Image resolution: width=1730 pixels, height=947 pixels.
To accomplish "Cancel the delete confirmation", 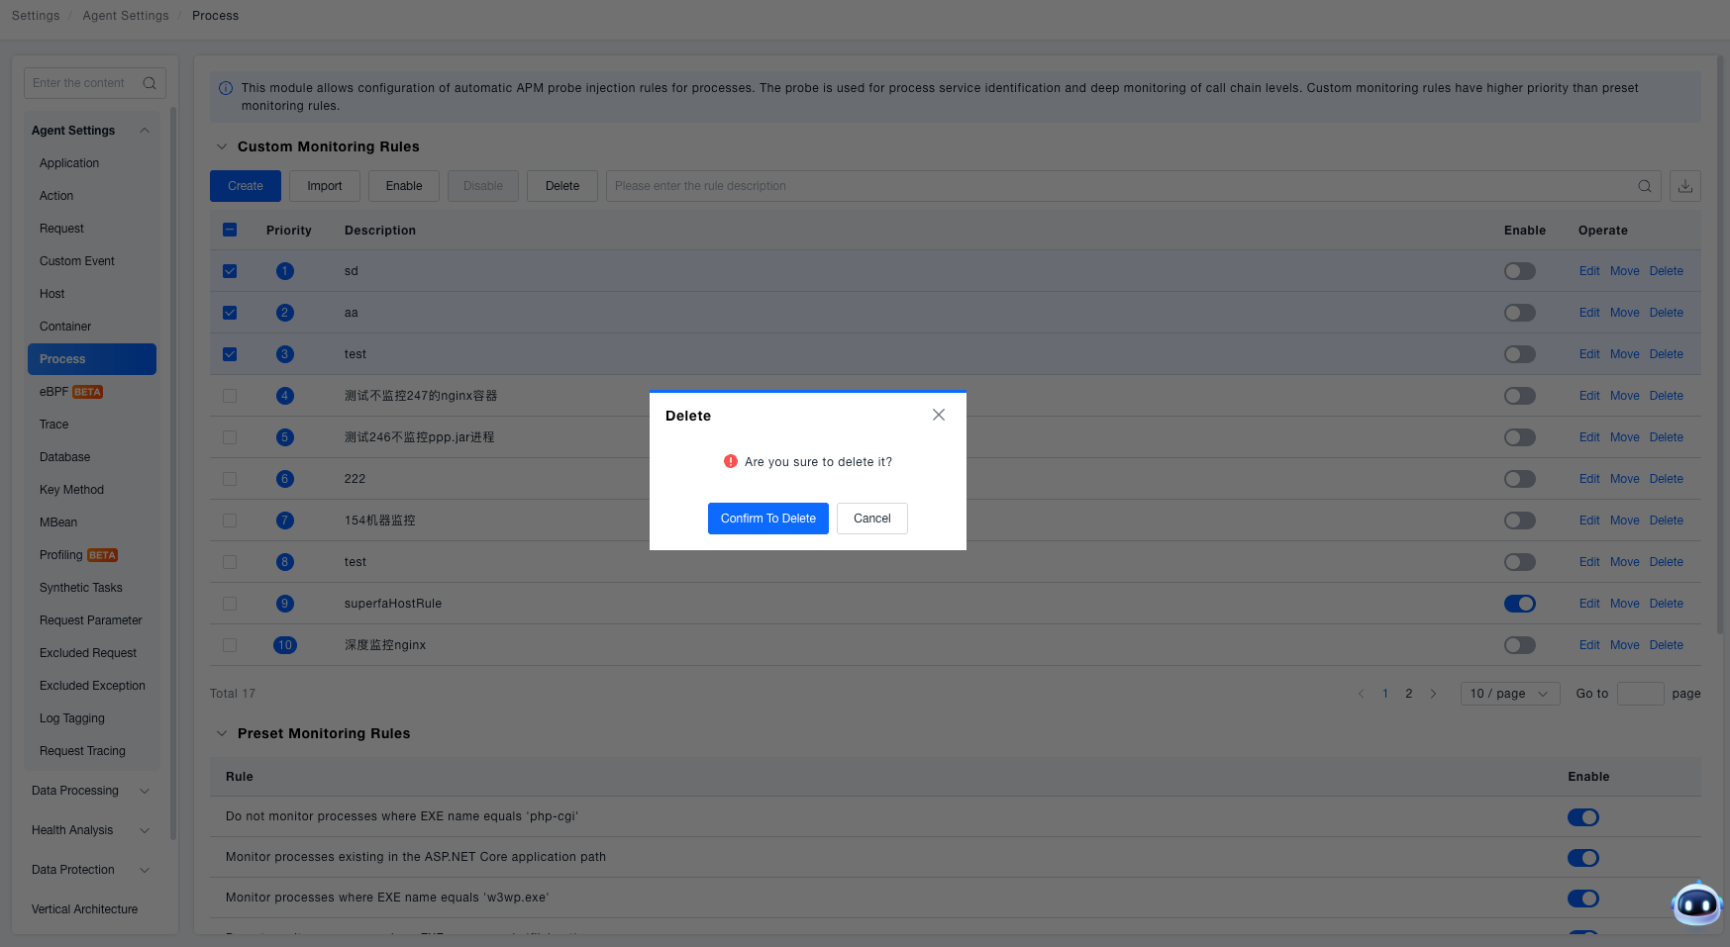I will coord(872,519).
